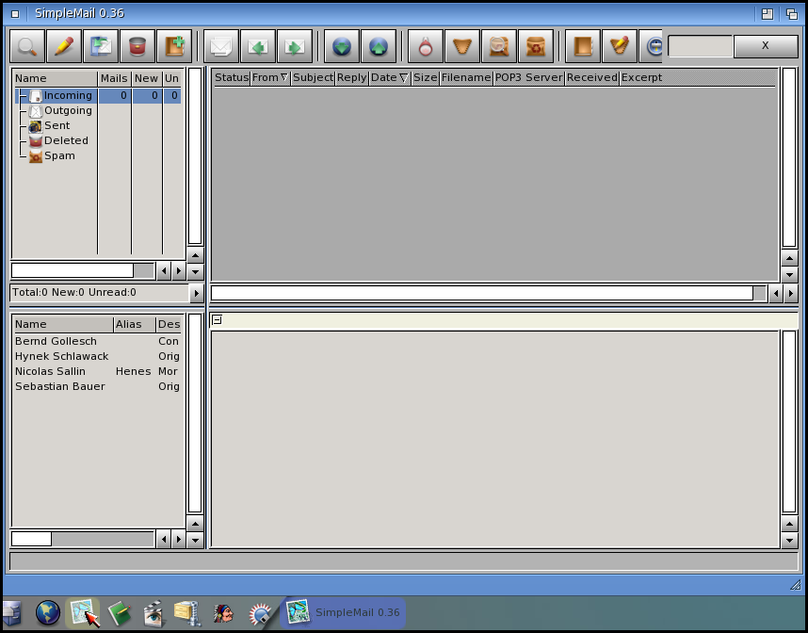Click the mail list vertical scrollbar up arrow
The height and width of the screenshot is (633, 808).
[789, 258]
